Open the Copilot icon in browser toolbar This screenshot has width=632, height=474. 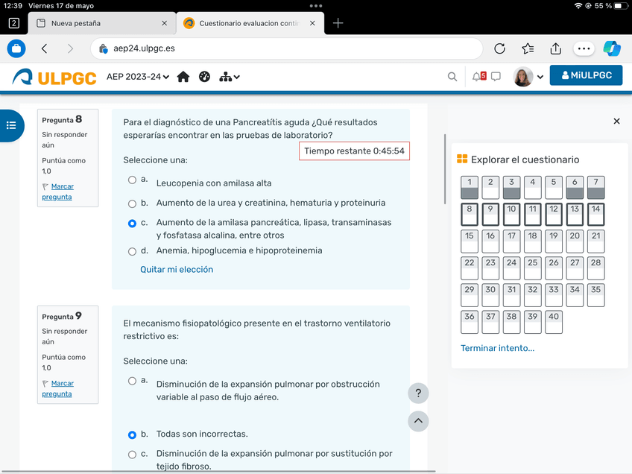pyautogui.click(x=612, y=48)
